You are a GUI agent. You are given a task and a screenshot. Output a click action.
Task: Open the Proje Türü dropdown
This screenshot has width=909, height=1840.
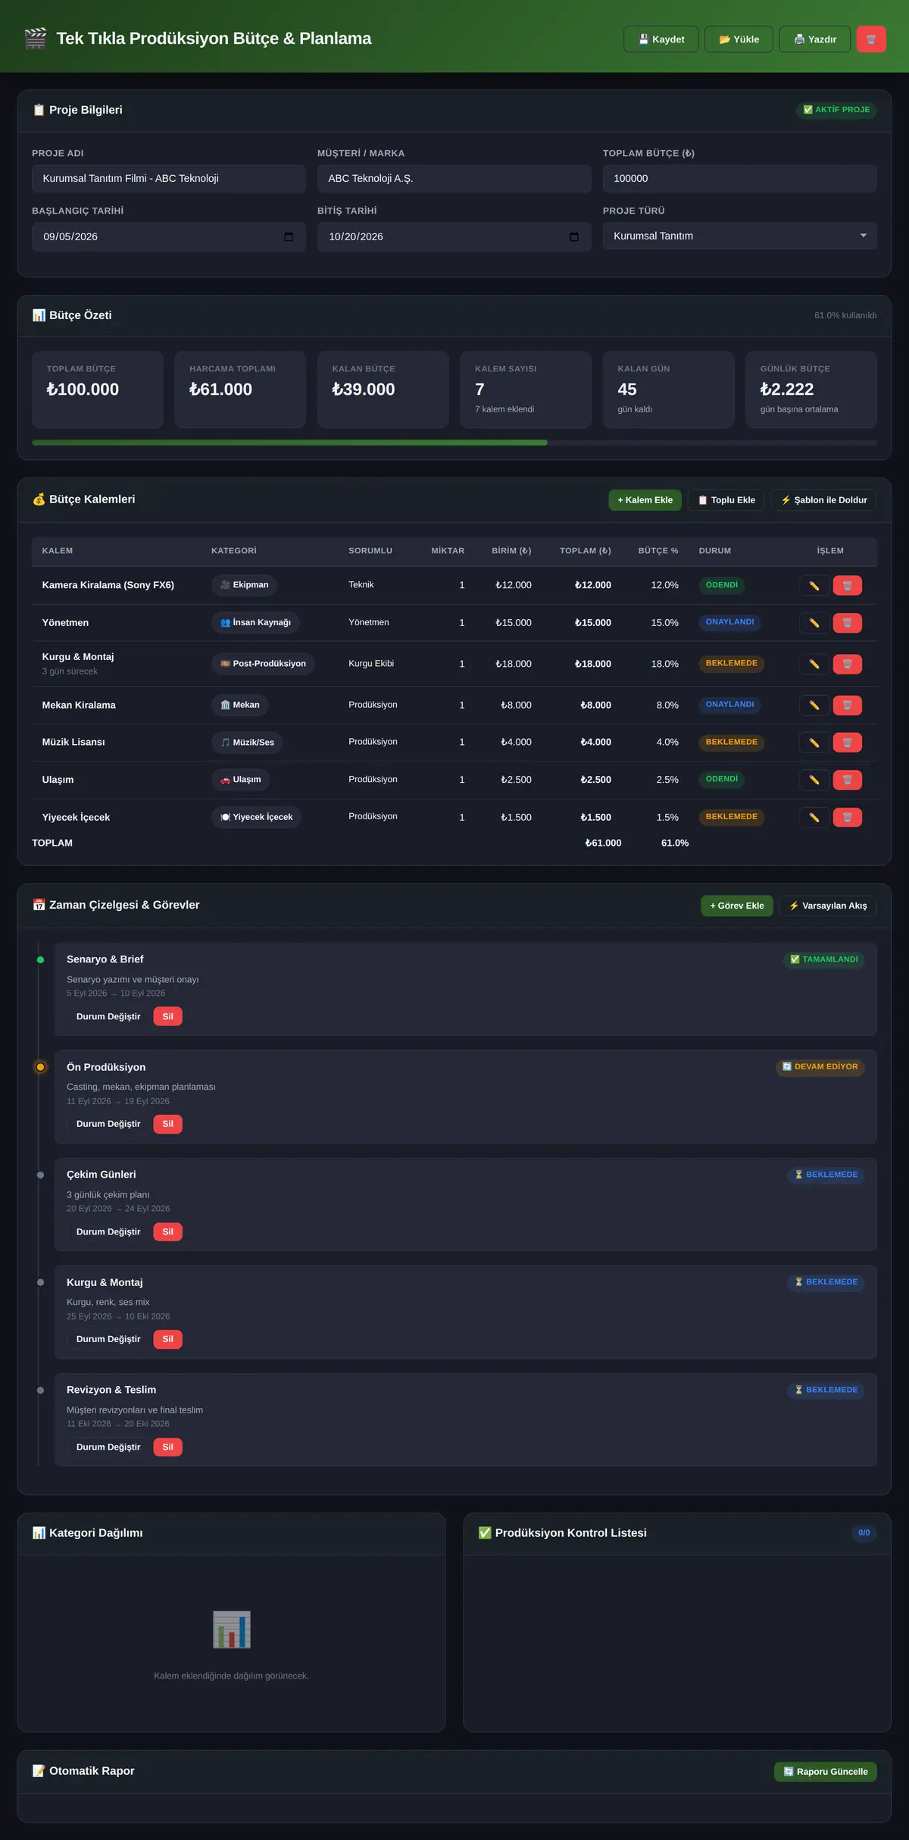[740, 236]
